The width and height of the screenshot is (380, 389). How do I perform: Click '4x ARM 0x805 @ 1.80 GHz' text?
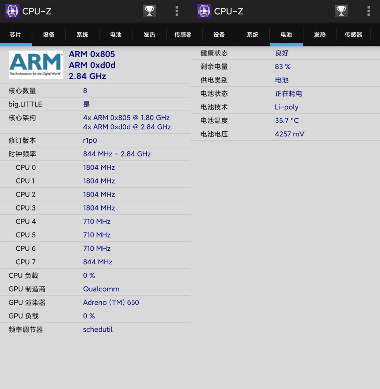click(x=126, y=118)
